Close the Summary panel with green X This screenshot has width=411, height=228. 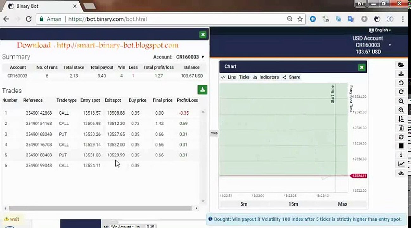(x=203, y=35)
